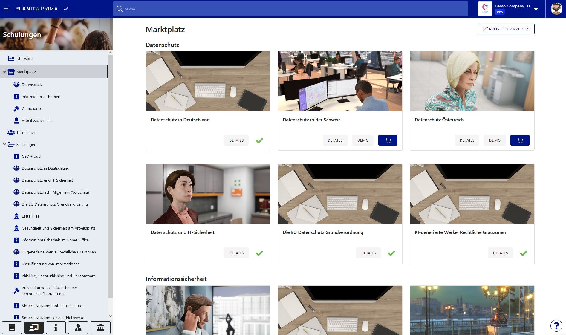Open the Demo Company LLC dropdown

(536, 9)
